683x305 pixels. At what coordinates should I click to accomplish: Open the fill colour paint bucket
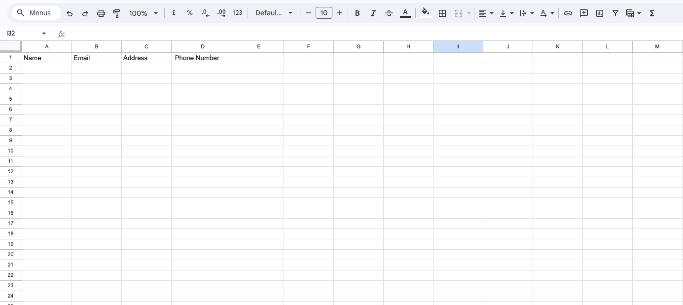click(x=426, y=13)
